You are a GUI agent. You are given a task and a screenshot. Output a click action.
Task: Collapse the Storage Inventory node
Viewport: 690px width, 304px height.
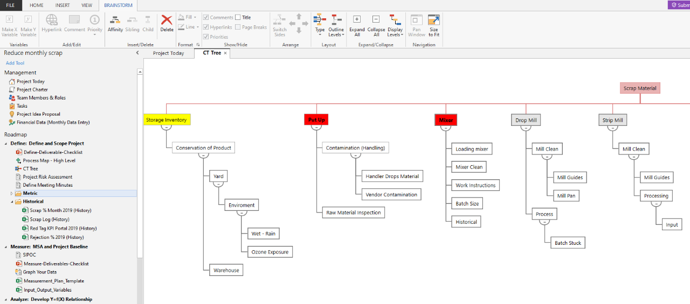[x=167, y=127]
